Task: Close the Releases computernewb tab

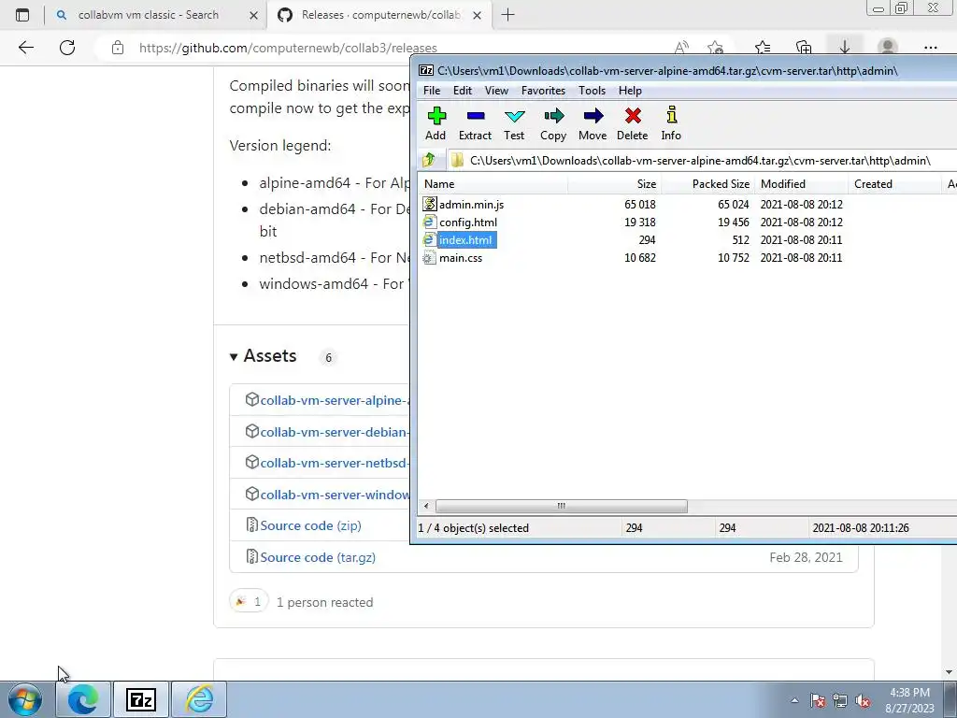Action: (x=478, y=15)
